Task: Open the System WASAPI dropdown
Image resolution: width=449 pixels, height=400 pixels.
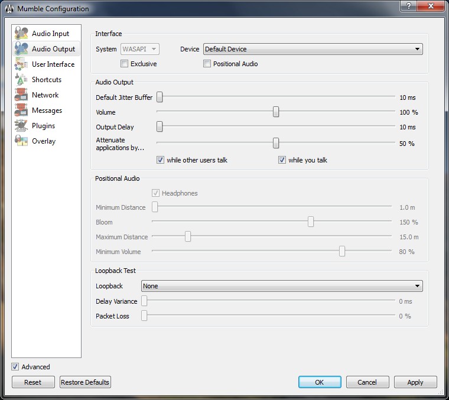Action: point(140,49)
